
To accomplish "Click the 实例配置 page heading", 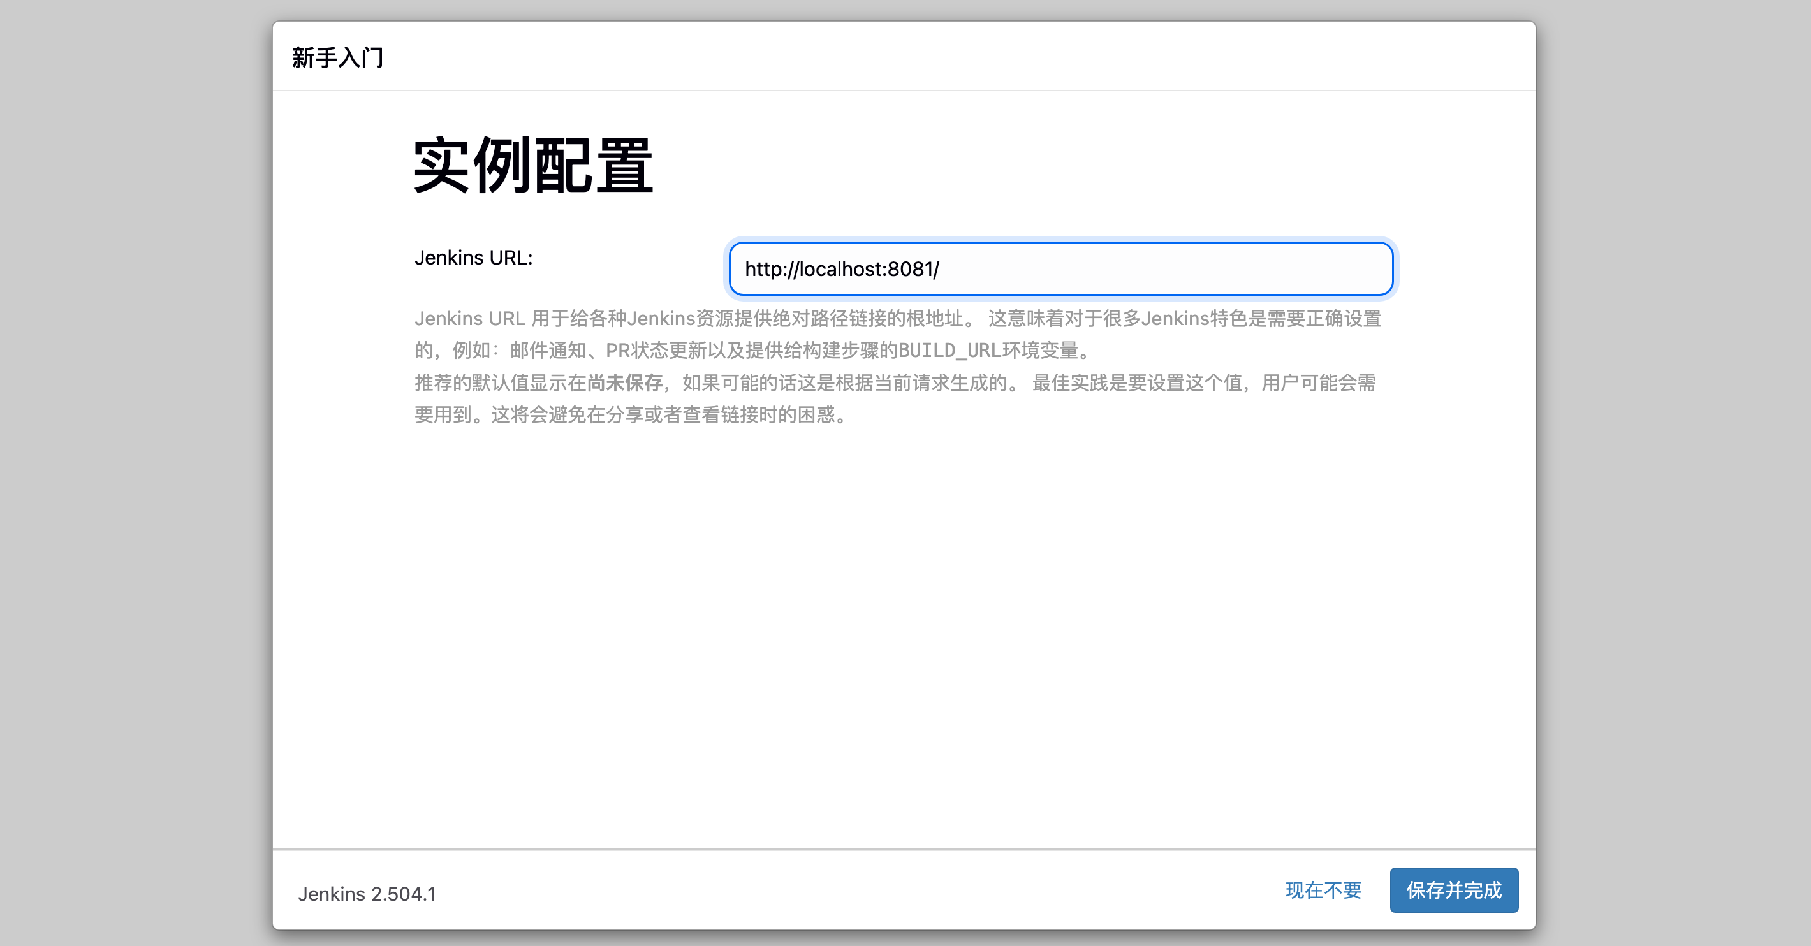I will click(533, 166).
